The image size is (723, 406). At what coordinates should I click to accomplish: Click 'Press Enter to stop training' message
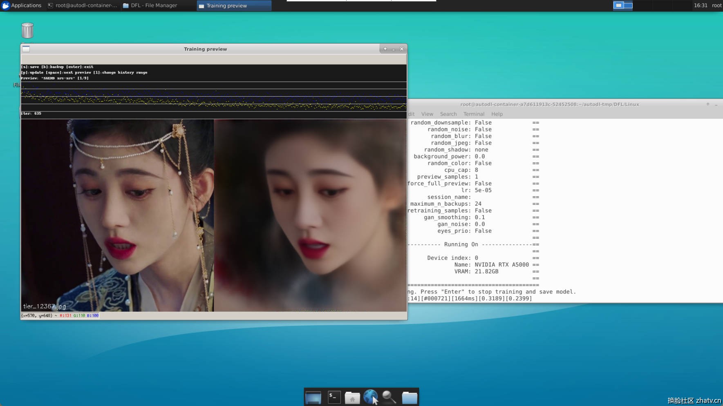[x=492, y=292]
